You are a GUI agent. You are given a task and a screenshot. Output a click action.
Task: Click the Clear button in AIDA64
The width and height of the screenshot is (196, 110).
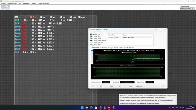point(111,86)
